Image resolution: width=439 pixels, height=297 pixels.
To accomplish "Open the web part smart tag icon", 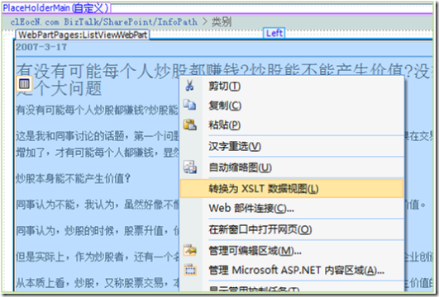I will 24,84.
